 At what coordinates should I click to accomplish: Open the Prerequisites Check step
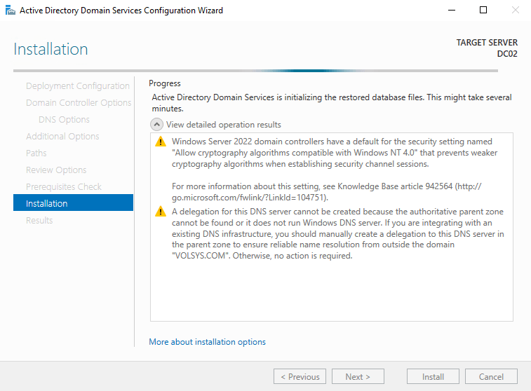click(64, 187)
